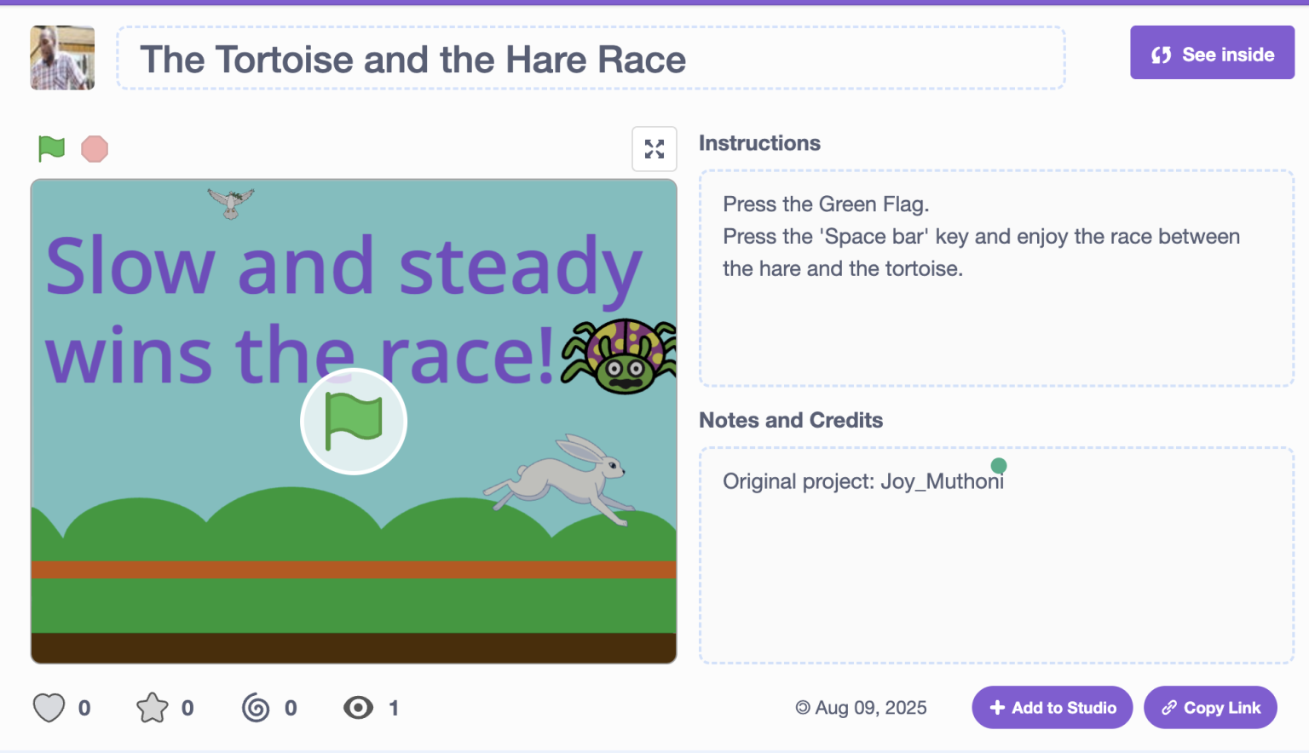
Task: Click the user's profile avatar
Action: (62, 58)
